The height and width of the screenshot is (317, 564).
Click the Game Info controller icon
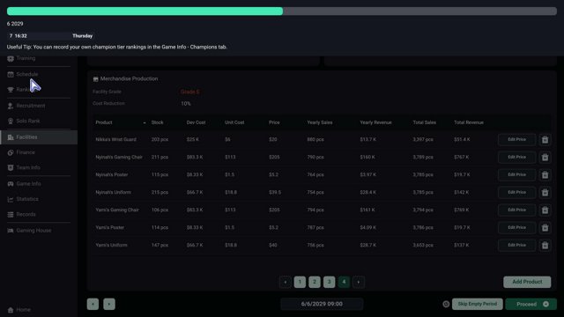coord(11,184)
